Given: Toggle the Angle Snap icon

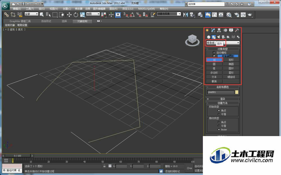Looking at the screenshot, I should coord(132,15).
